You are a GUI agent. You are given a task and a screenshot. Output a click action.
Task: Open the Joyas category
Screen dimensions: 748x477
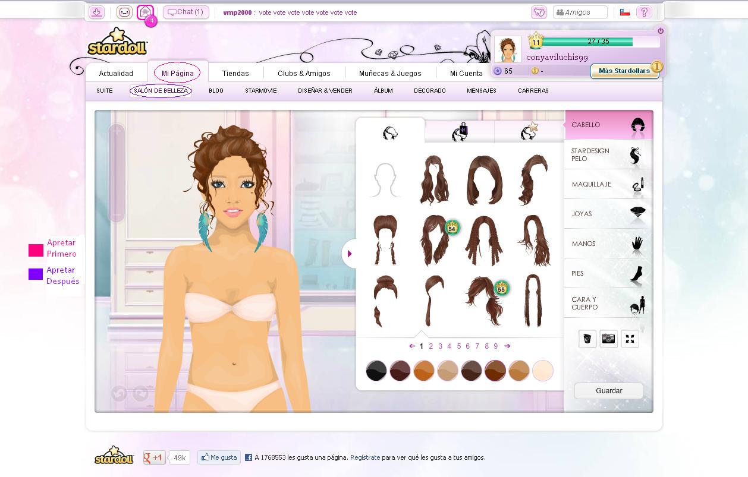point(608,214)
